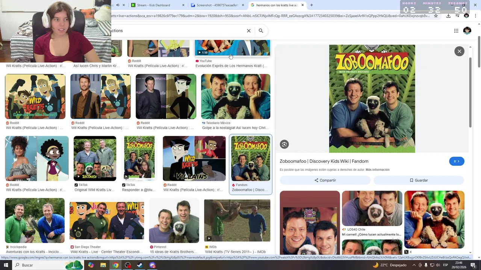Open Steam from the taskbar
Image resolution: width=481 pixels, height=270 pixels.
[140, 265]
